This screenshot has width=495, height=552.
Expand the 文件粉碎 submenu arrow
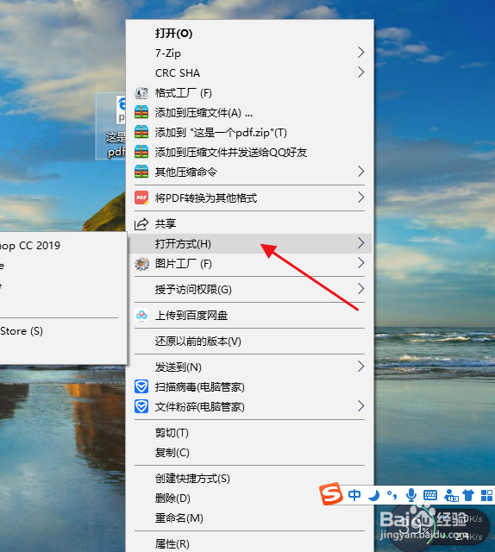[360, 406]
